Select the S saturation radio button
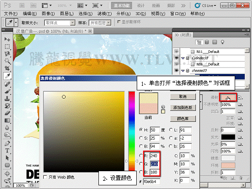This screenshot has width=252, height=189. pos(141,138)
